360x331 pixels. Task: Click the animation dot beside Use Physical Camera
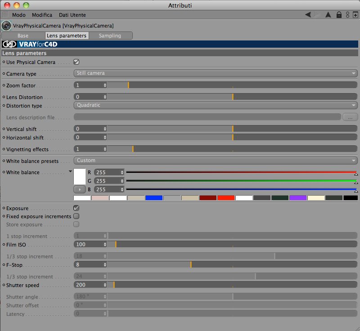[4, 62]
